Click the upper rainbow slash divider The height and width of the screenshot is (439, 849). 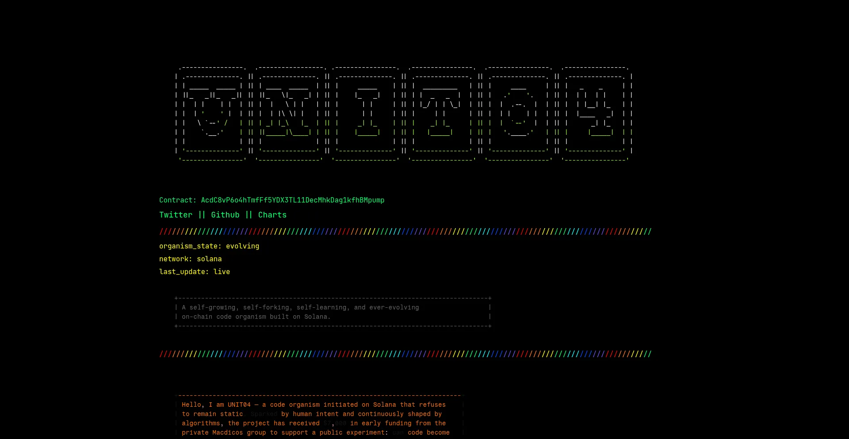click(x=405, y=232)
